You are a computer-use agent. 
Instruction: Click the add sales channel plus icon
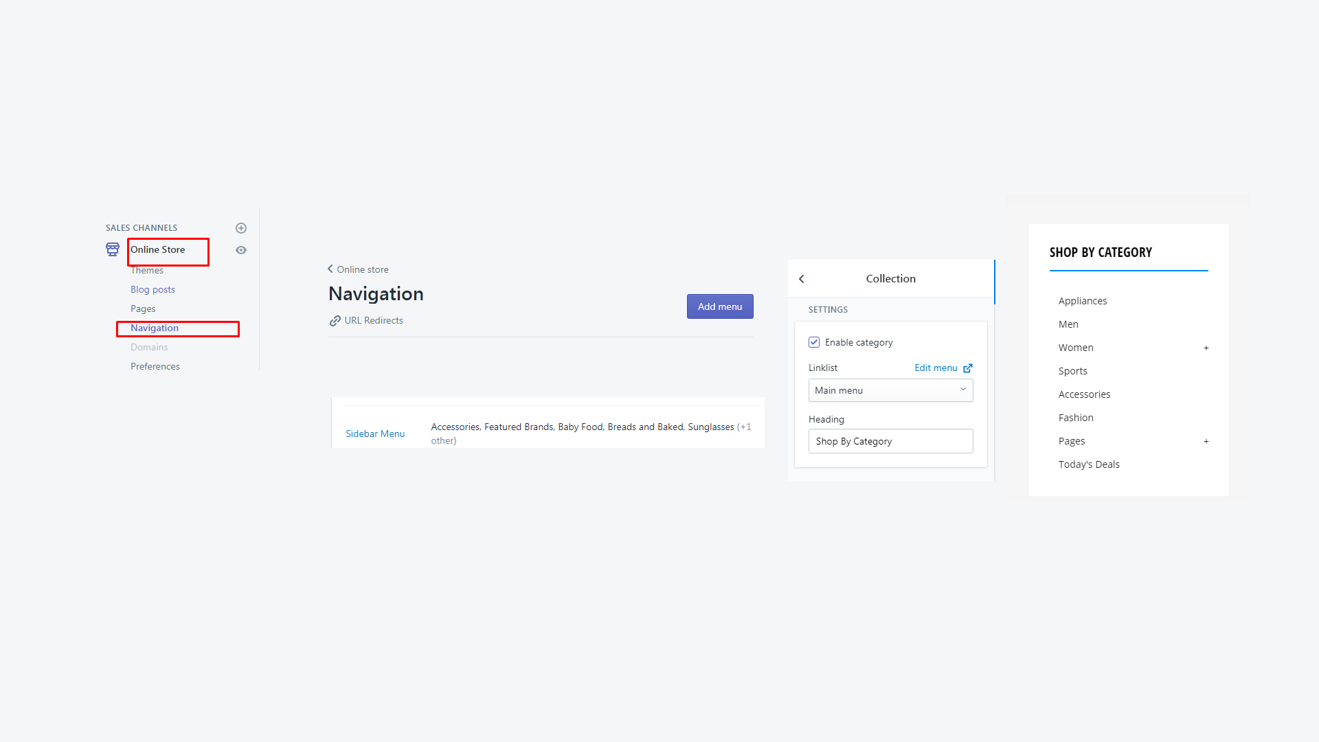241,228
